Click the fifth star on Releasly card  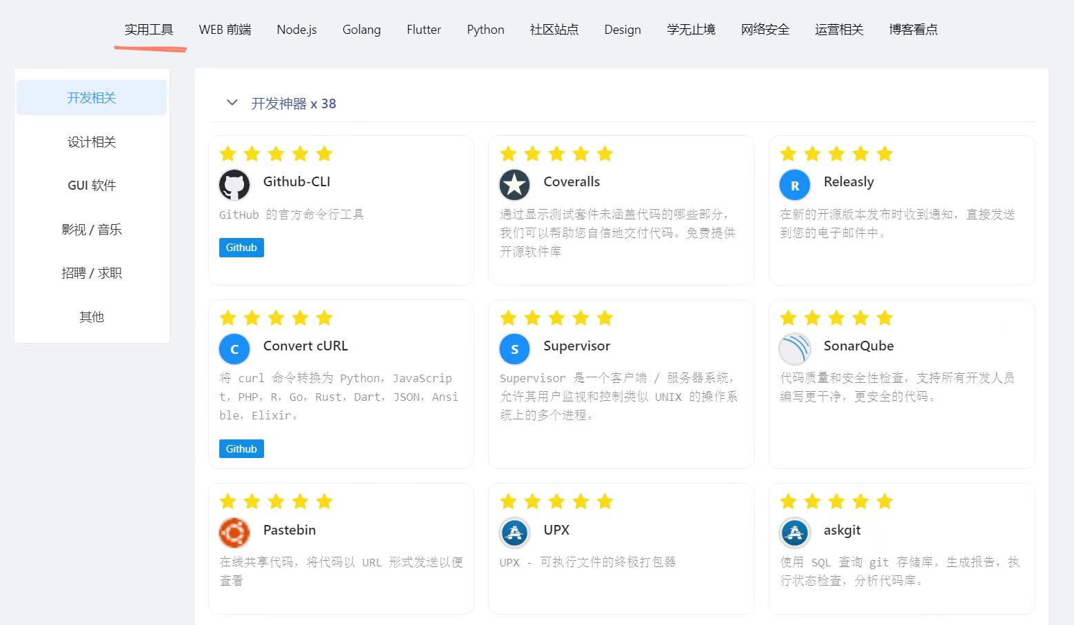(x=884, y=153)
